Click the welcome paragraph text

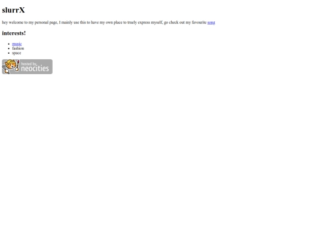pyautogui.click(x=108, y=23)
